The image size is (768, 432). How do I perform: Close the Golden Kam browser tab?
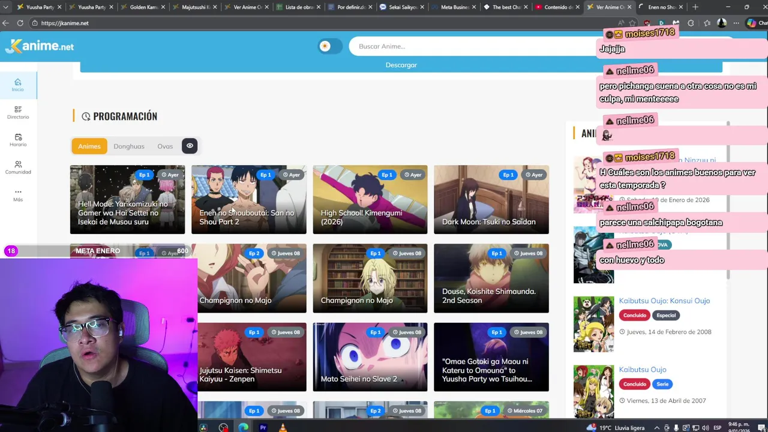pos(163,7)
